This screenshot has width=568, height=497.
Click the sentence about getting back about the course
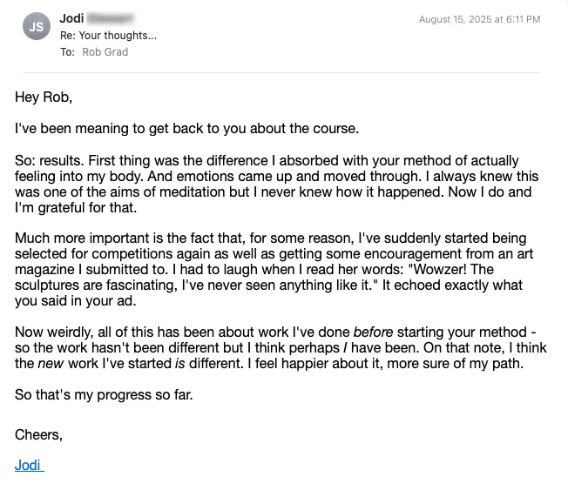(187, 129)
